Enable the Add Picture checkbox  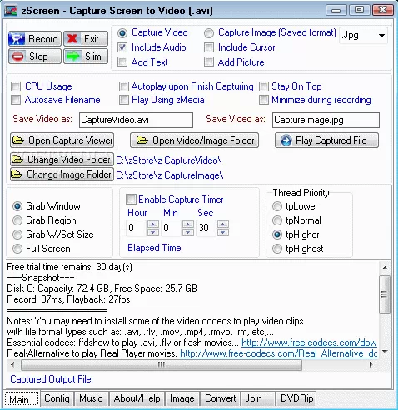[209, 62]
